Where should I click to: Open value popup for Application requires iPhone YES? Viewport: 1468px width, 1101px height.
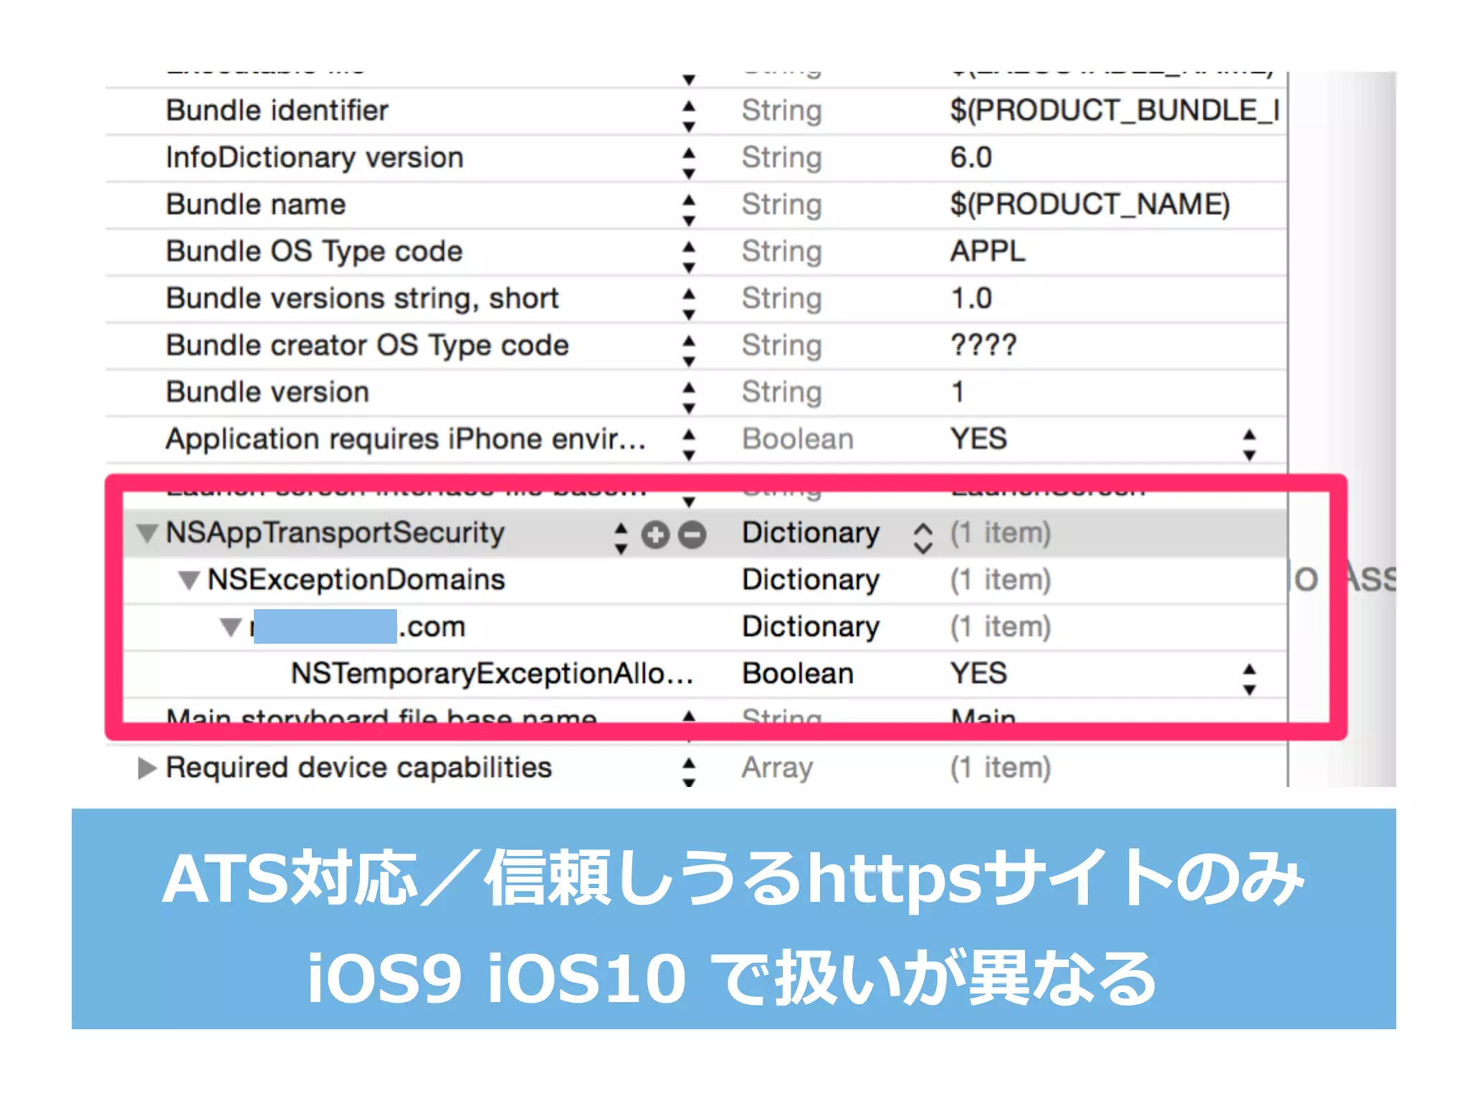[1249, 444]
